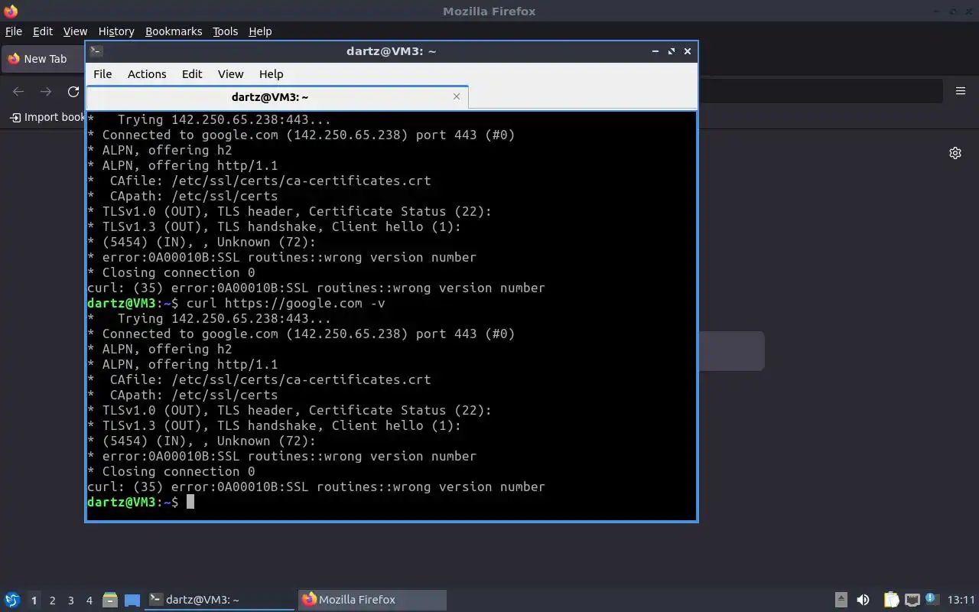This screenshot has width=979, height=612.
Task: Activate the Mozilla Firefox taskbar entry
Action: [372, 600]
